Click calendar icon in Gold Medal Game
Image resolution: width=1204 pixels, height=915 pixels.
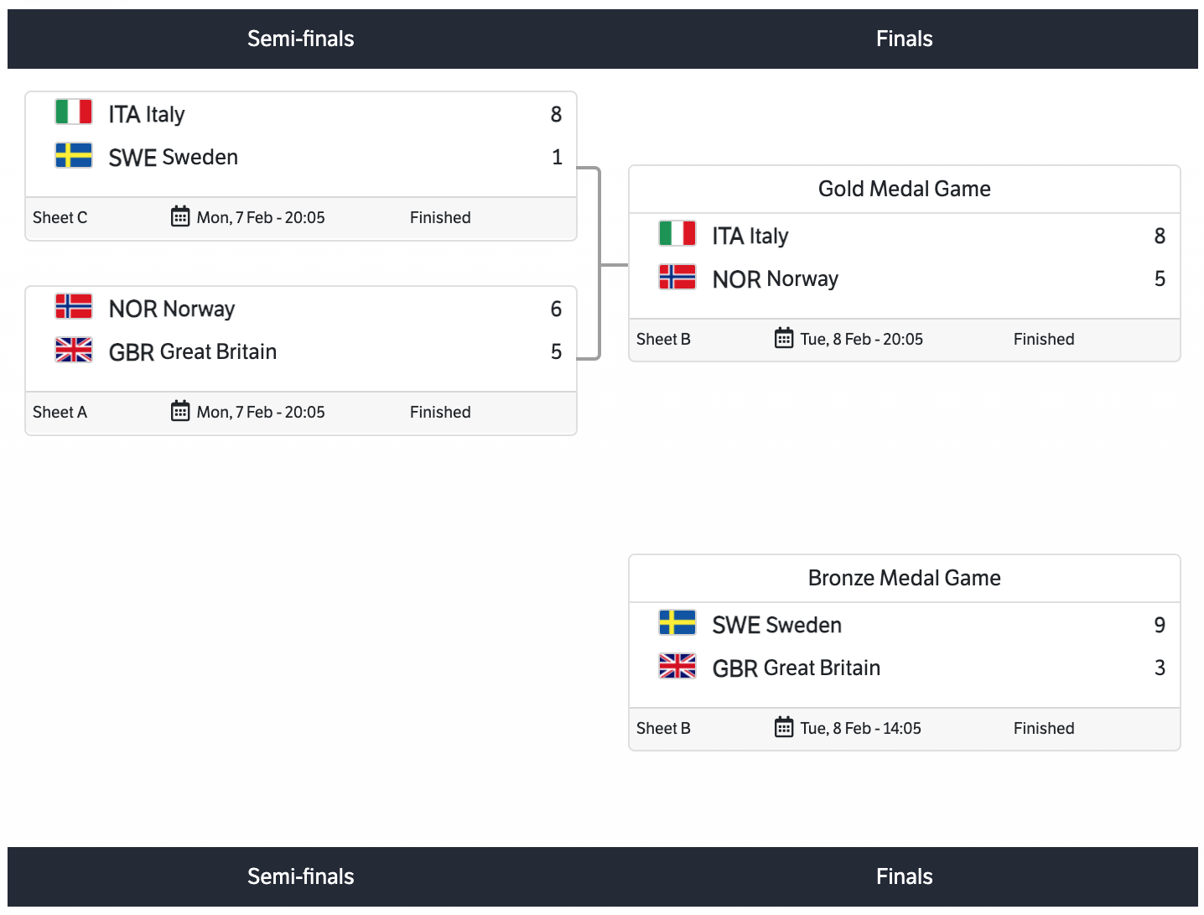[x=784, y=338]
